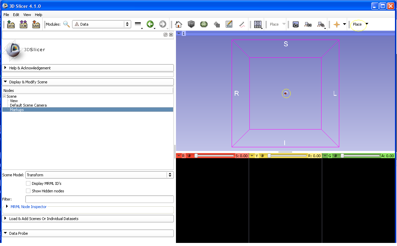Click the yellow slice view slider

tap(287, 156)
